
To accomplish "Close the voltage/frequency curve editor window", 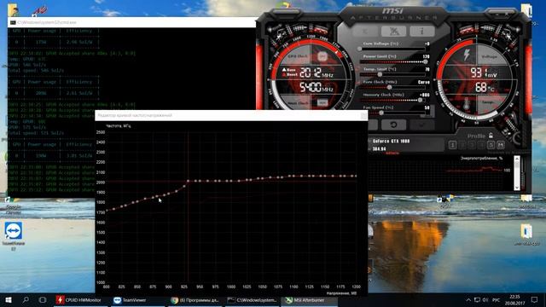I will pos(363,116).
